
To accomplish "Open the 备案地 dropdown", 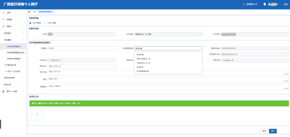I will point(82,48).
